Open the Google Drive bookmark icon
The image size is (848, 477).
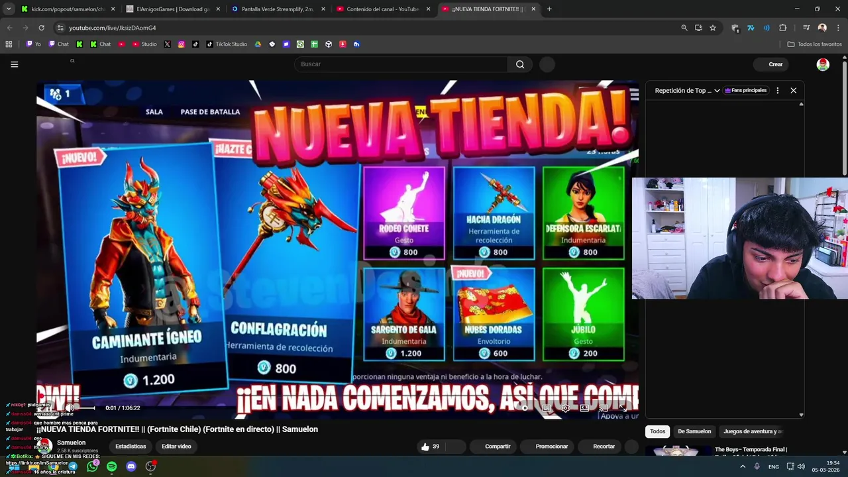point(258,44)
